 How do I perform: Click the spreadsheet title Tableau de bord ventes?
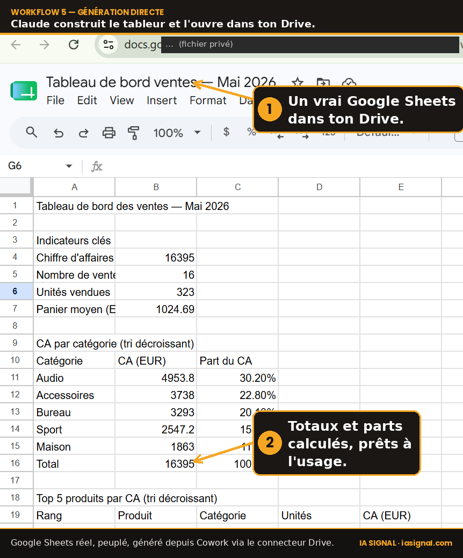(x=161, y=82)
